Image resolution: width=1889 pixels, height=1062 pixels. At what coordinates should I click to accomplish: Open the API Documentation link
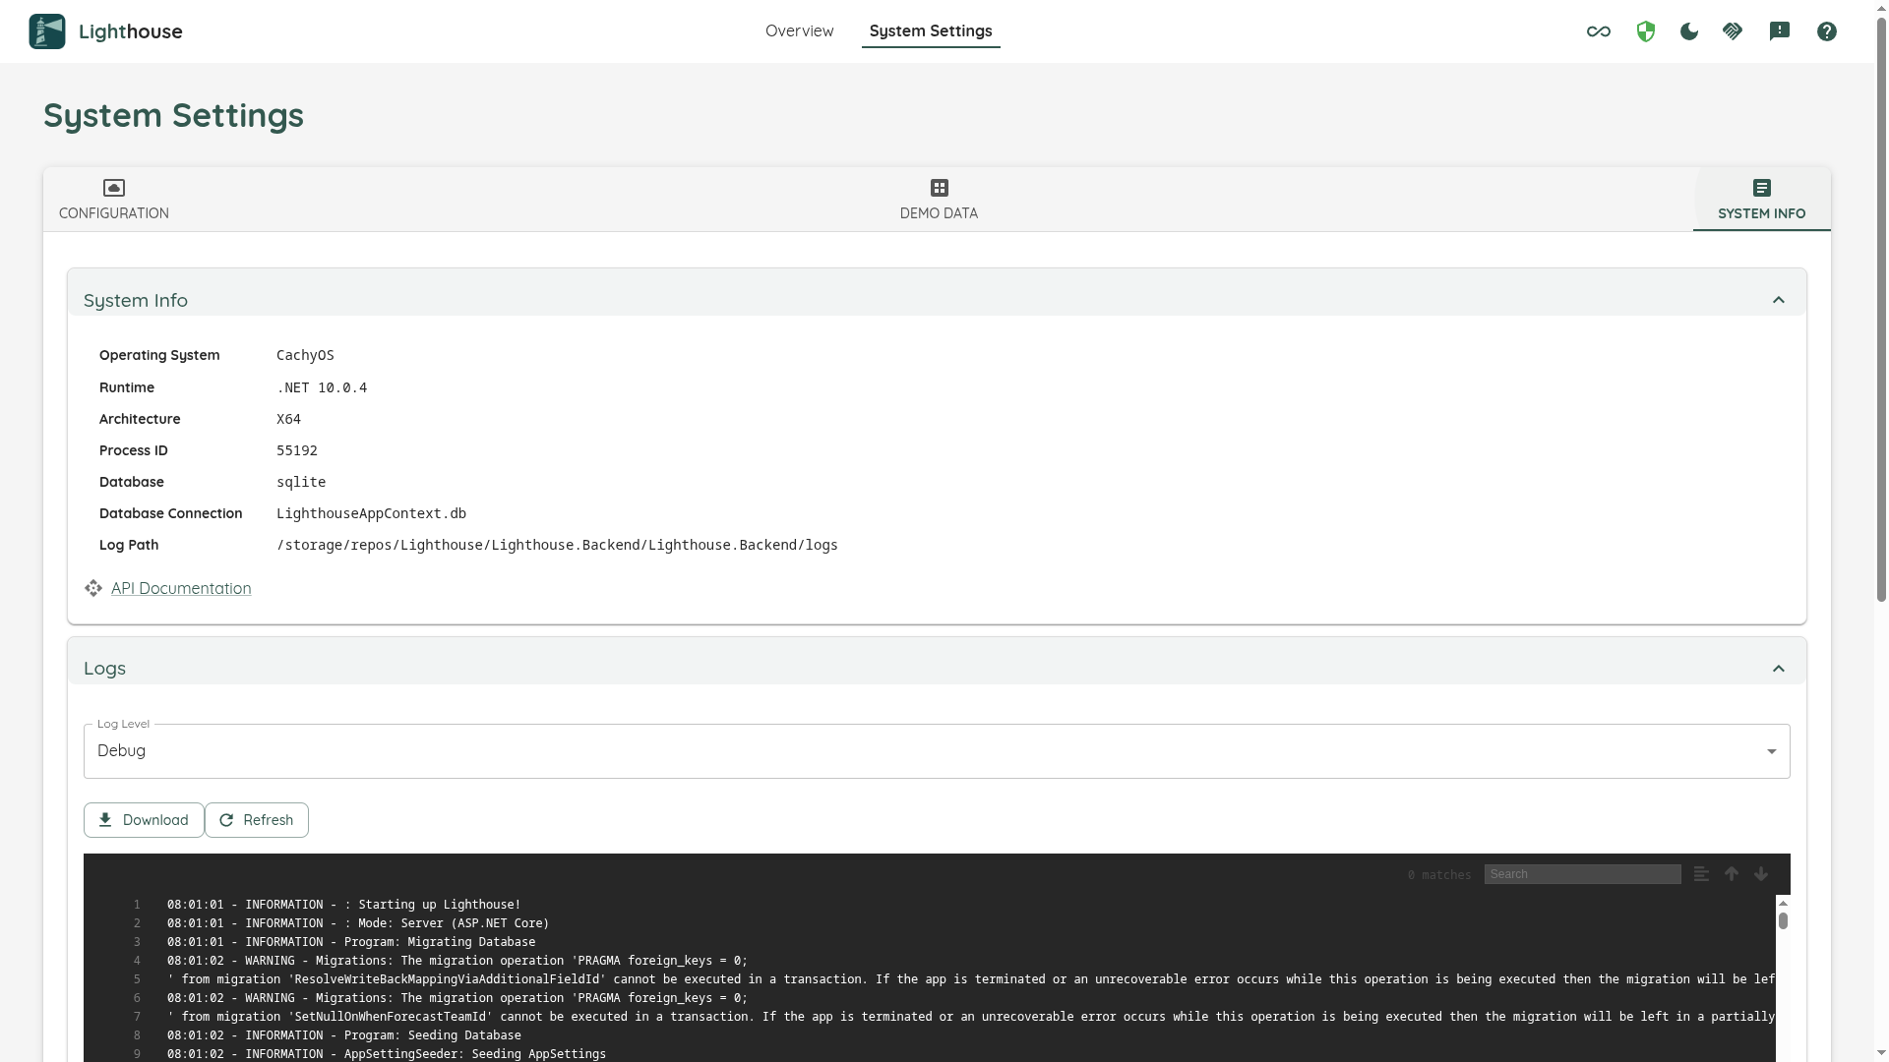point(181,588)
